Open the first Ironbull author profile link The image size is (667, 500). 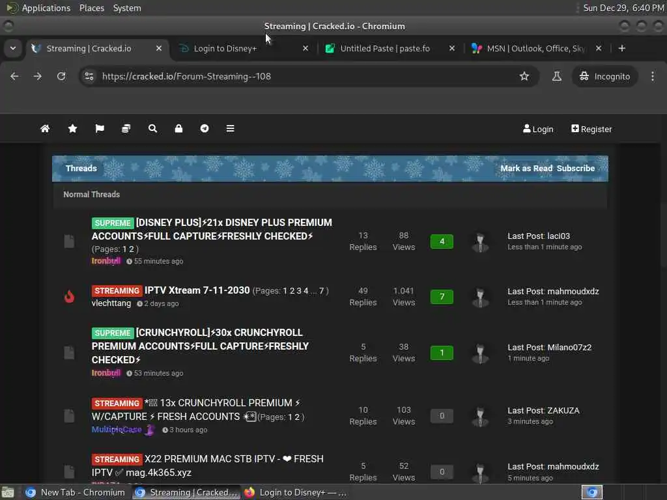coord(106,261)
